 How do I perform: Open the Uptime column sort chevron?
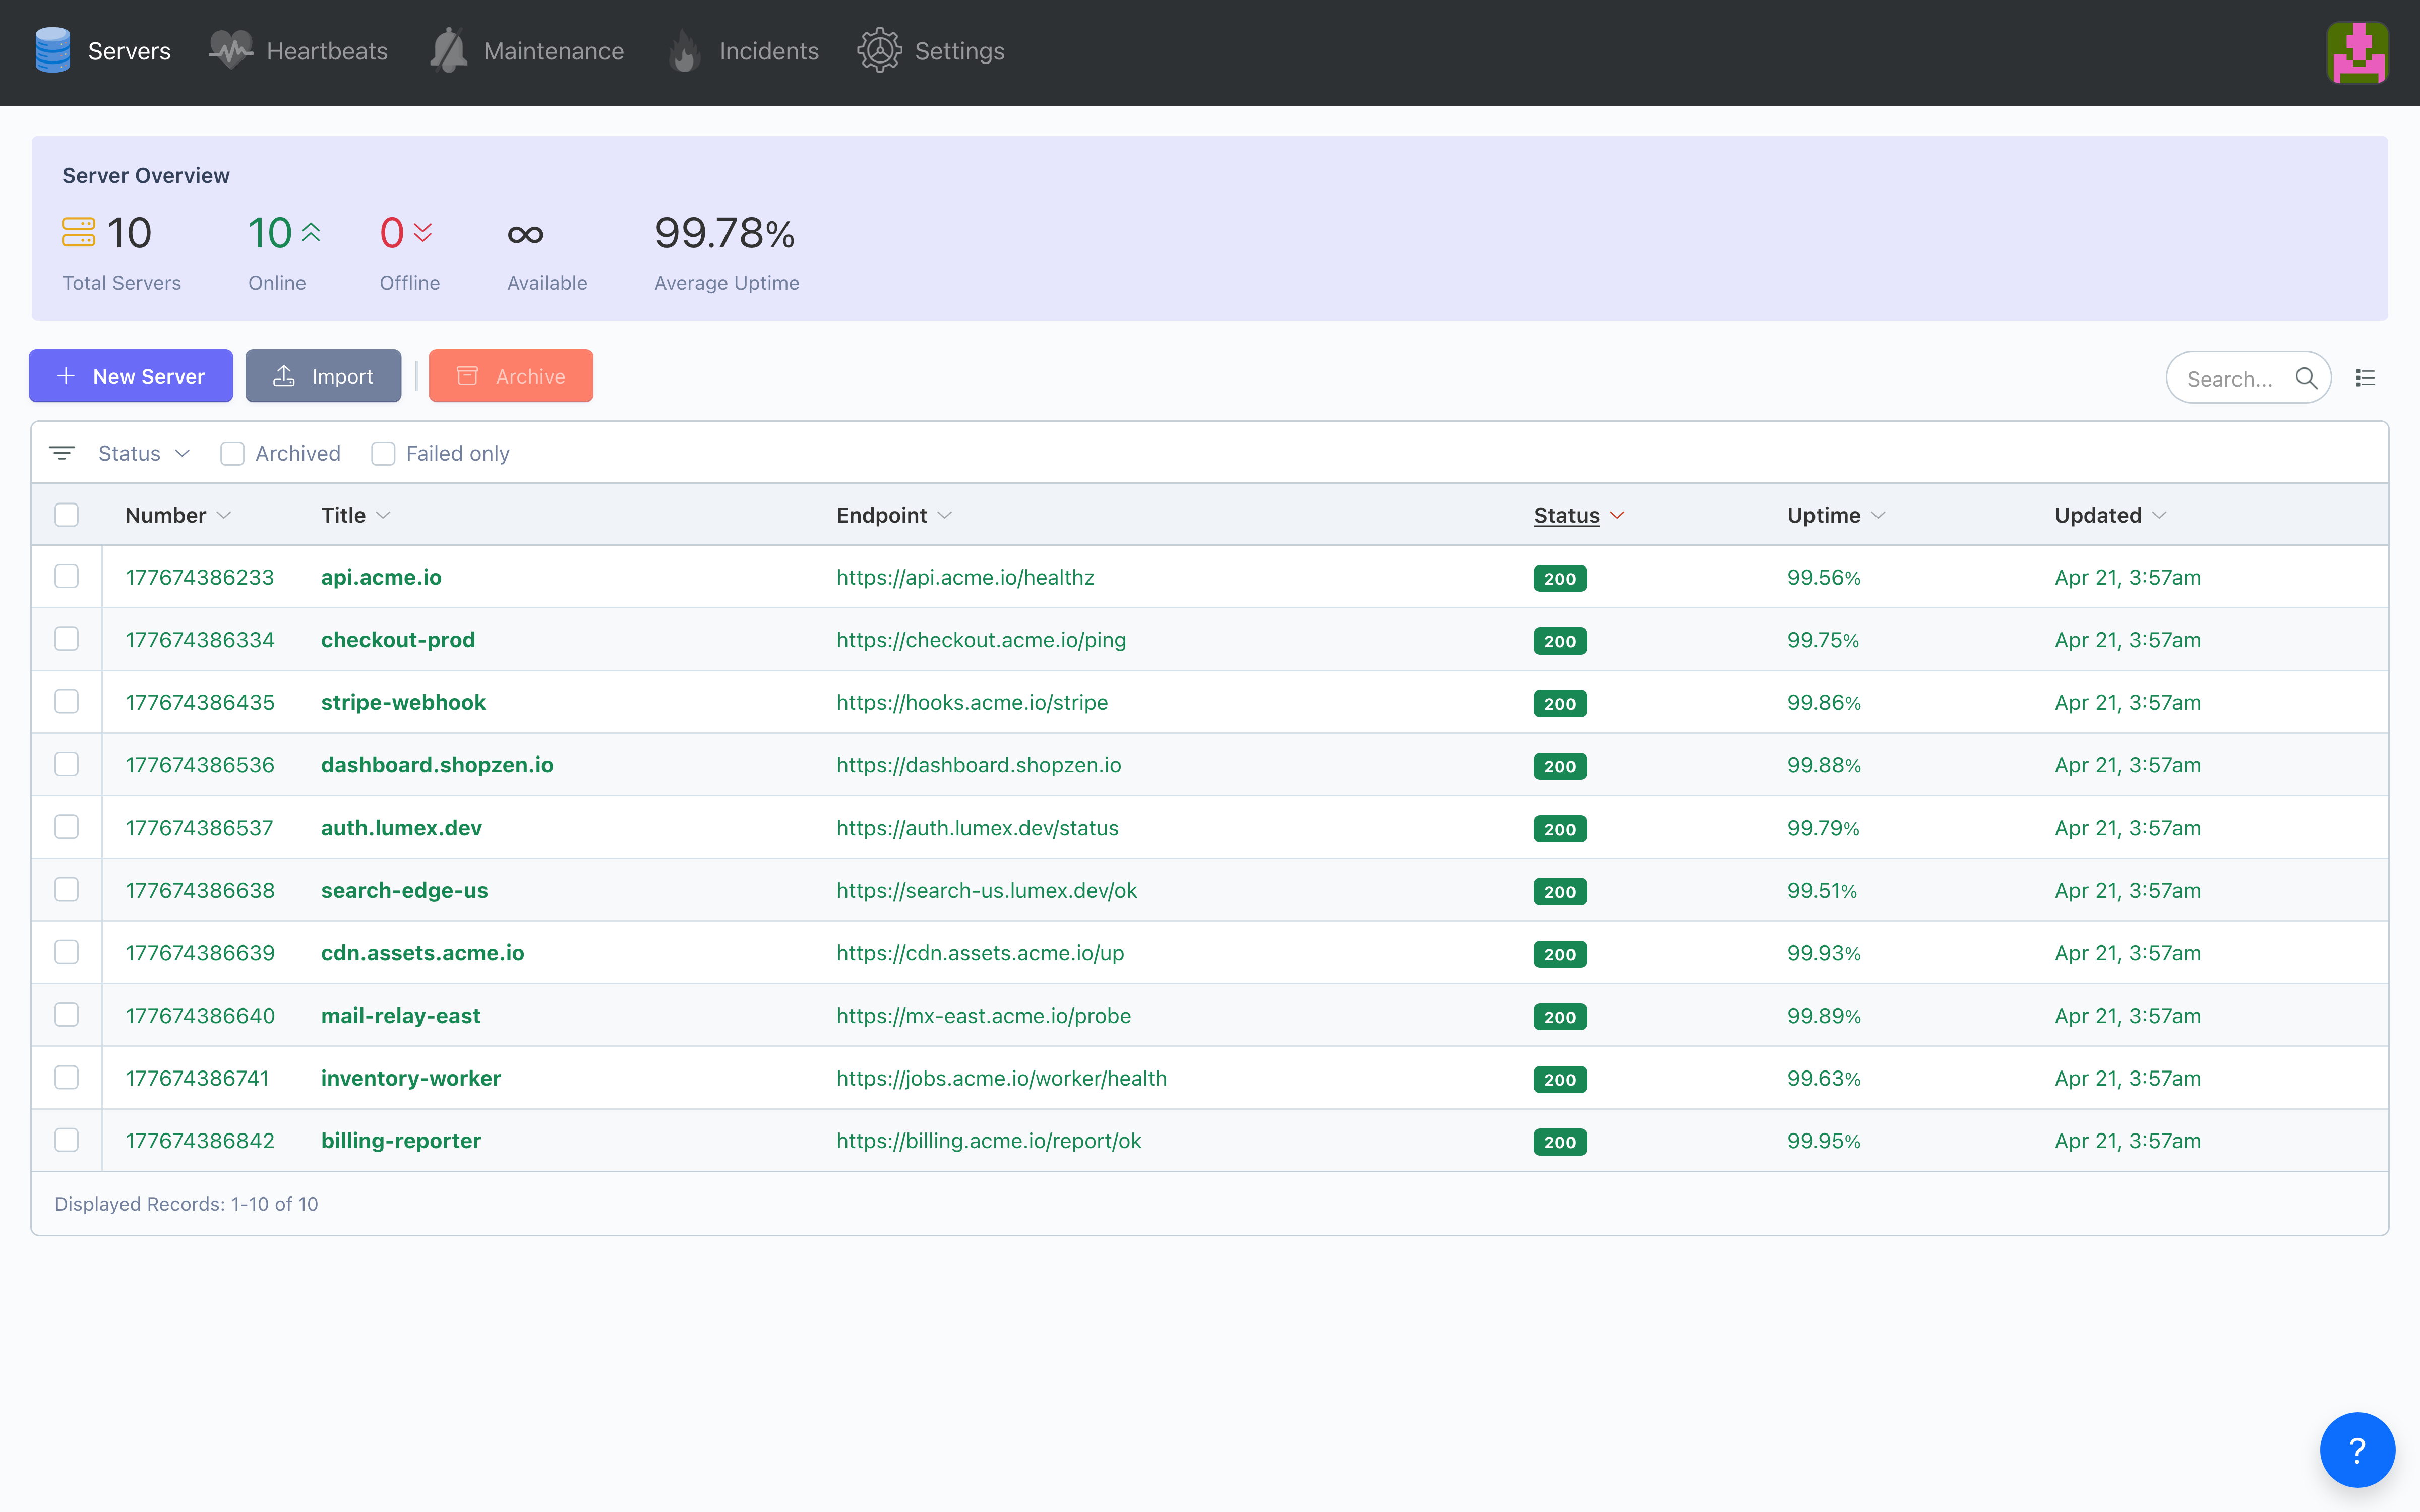coord(1878,515)
